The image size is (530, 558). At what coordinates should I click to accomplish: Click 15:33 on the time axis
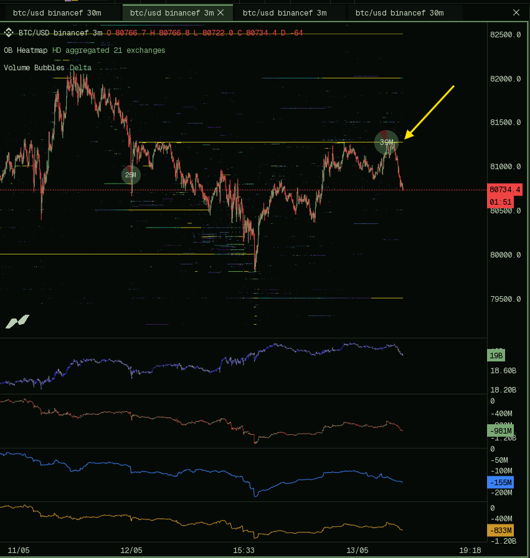point(244,550)
